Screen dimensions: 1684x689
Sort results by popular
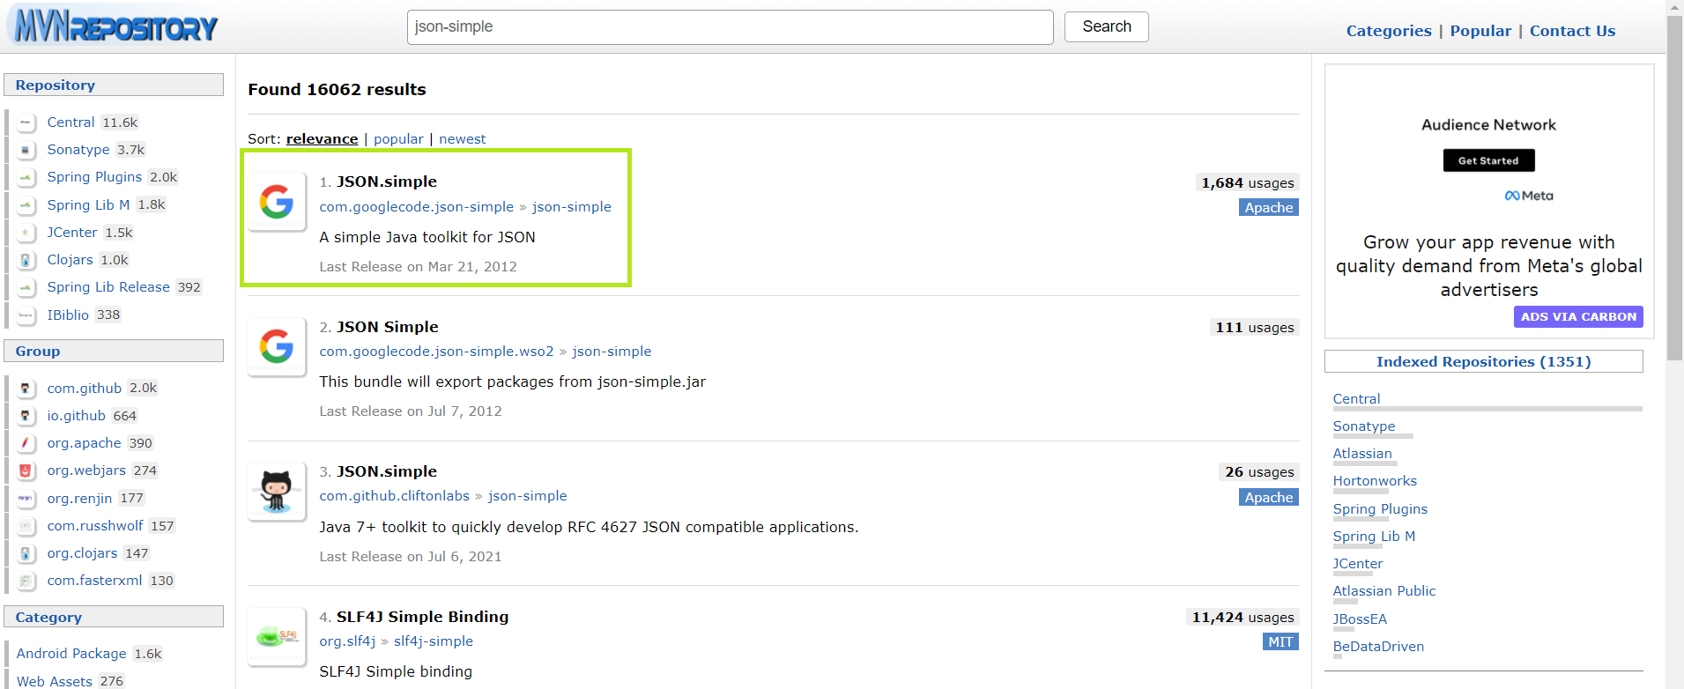click(x=398, y=139)
